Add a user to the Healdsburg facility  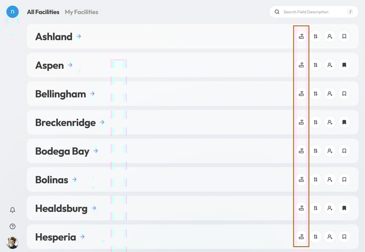tap(329, 208)
